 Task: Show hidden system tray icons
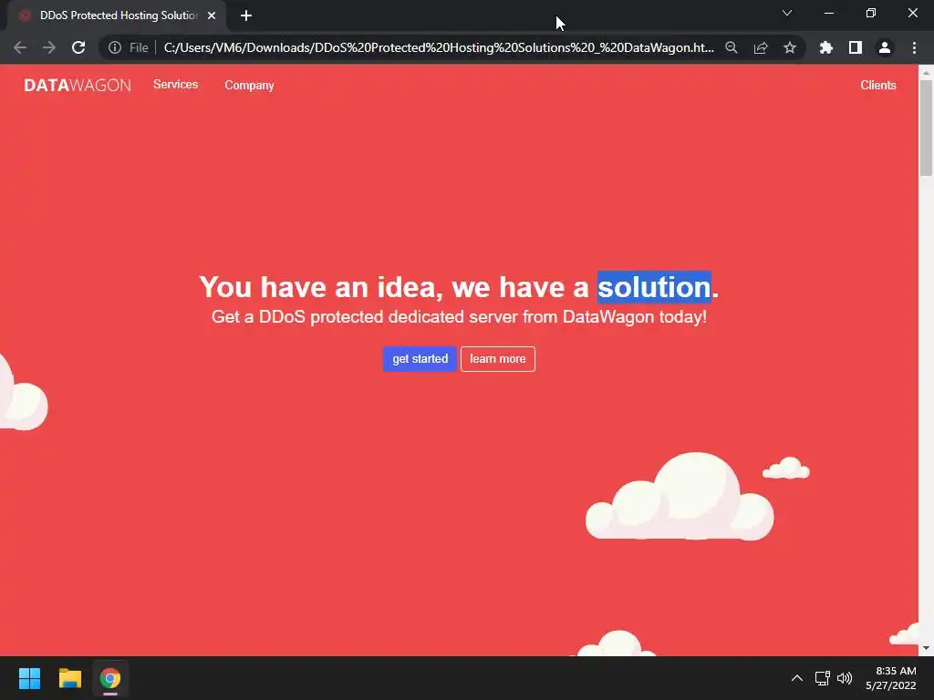coord(796,678)
